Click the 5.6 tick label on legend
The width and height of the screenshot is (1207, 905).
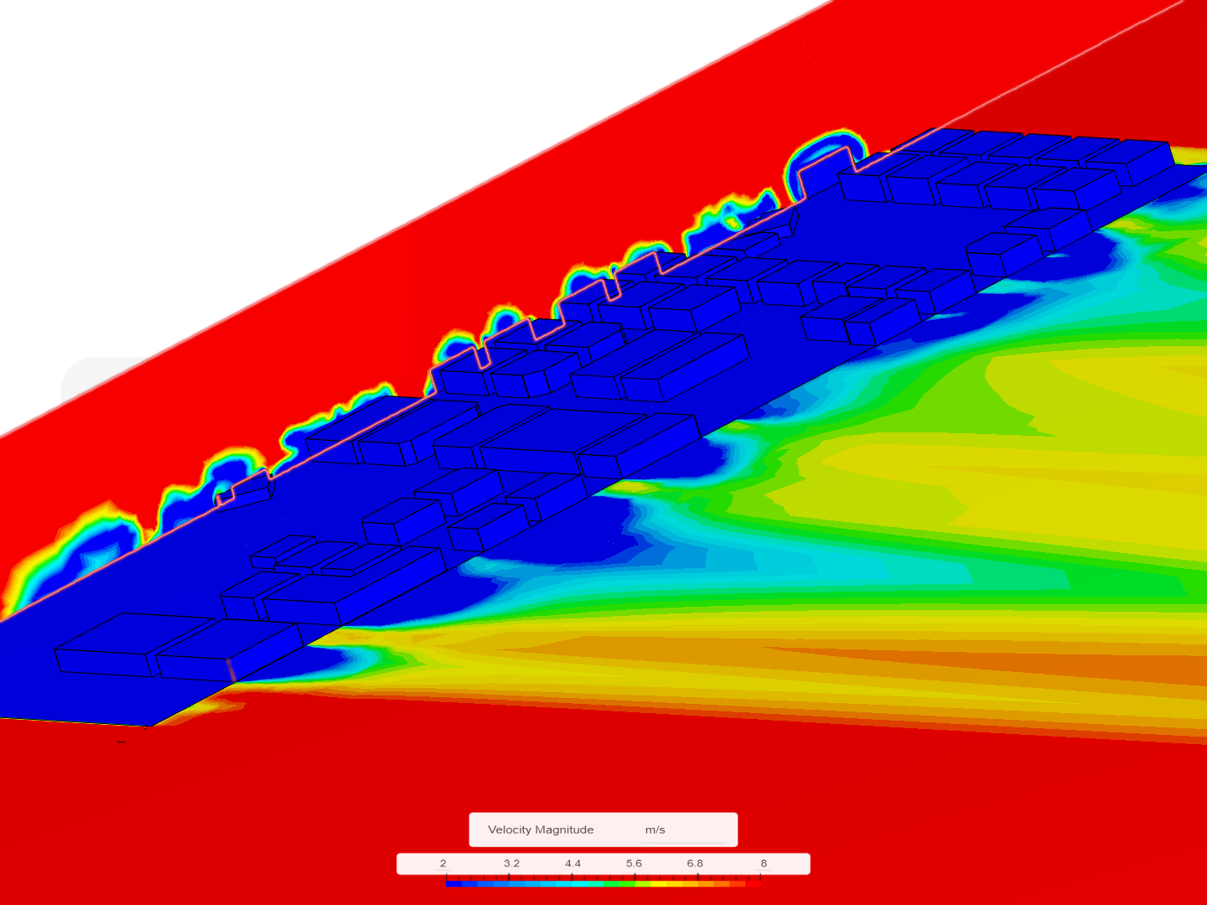point(634,863)
